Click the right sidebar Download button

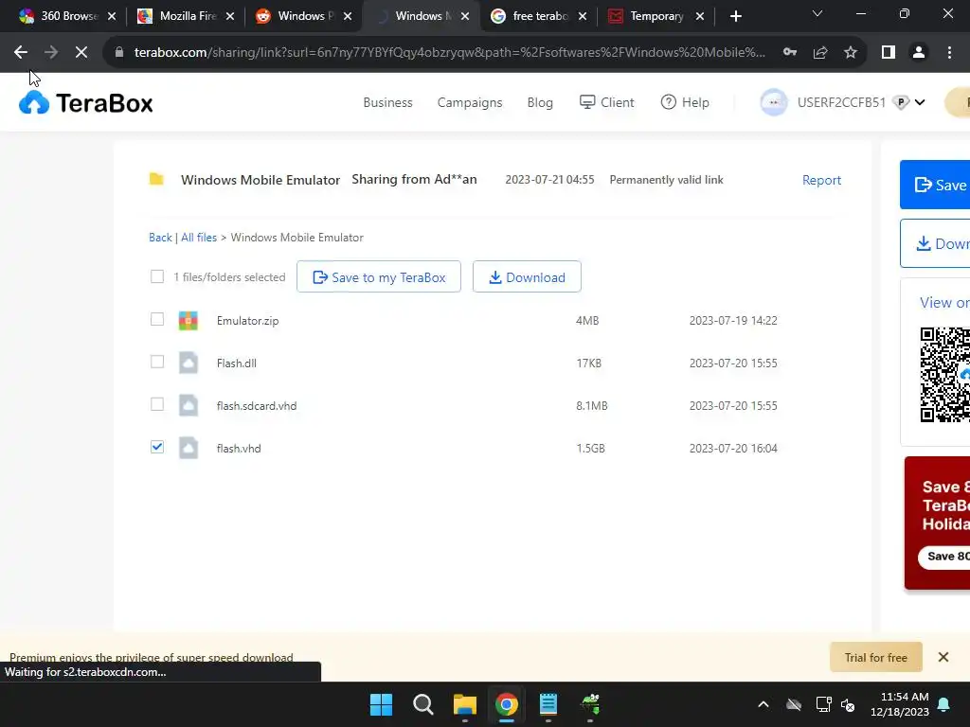935,243
